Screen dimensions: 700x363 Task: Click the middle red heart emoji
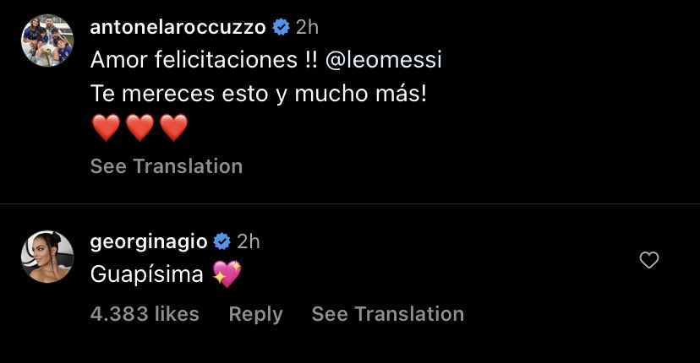pos(139,128)
